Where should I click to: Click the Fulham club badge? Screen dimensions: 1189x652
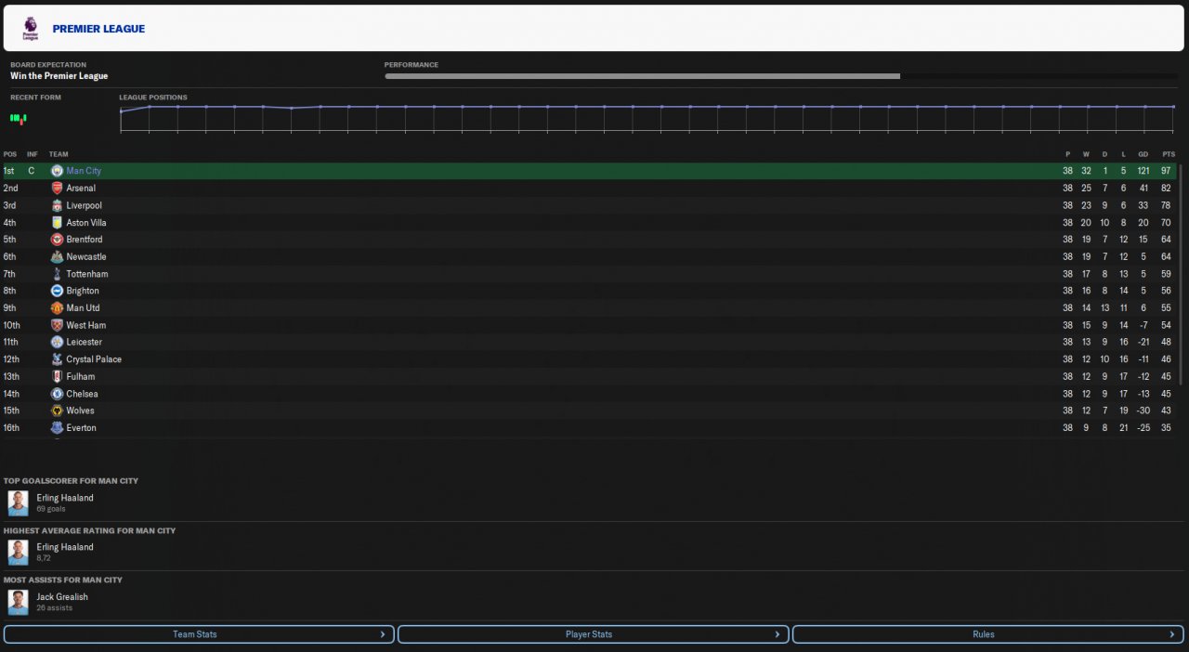pyautogui.click(x=57, y=376)
